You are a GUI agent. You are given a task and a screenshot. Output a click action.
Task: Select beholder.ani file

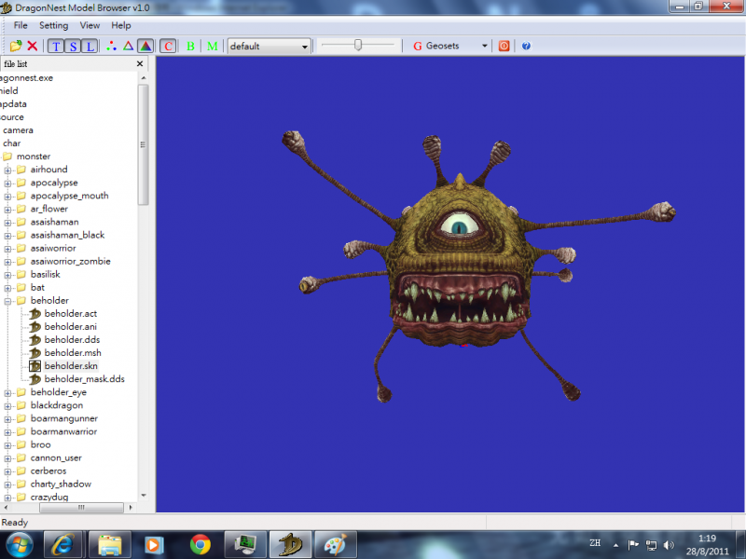click(x=71, y=327)
